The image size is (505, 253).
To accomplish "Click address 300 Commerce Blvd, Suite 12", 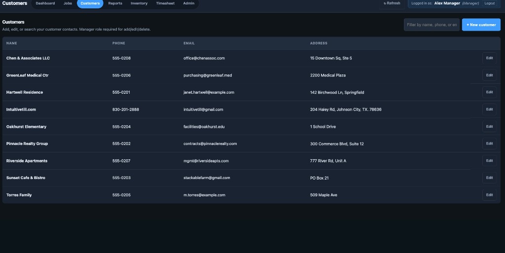I will pos(337,144).
